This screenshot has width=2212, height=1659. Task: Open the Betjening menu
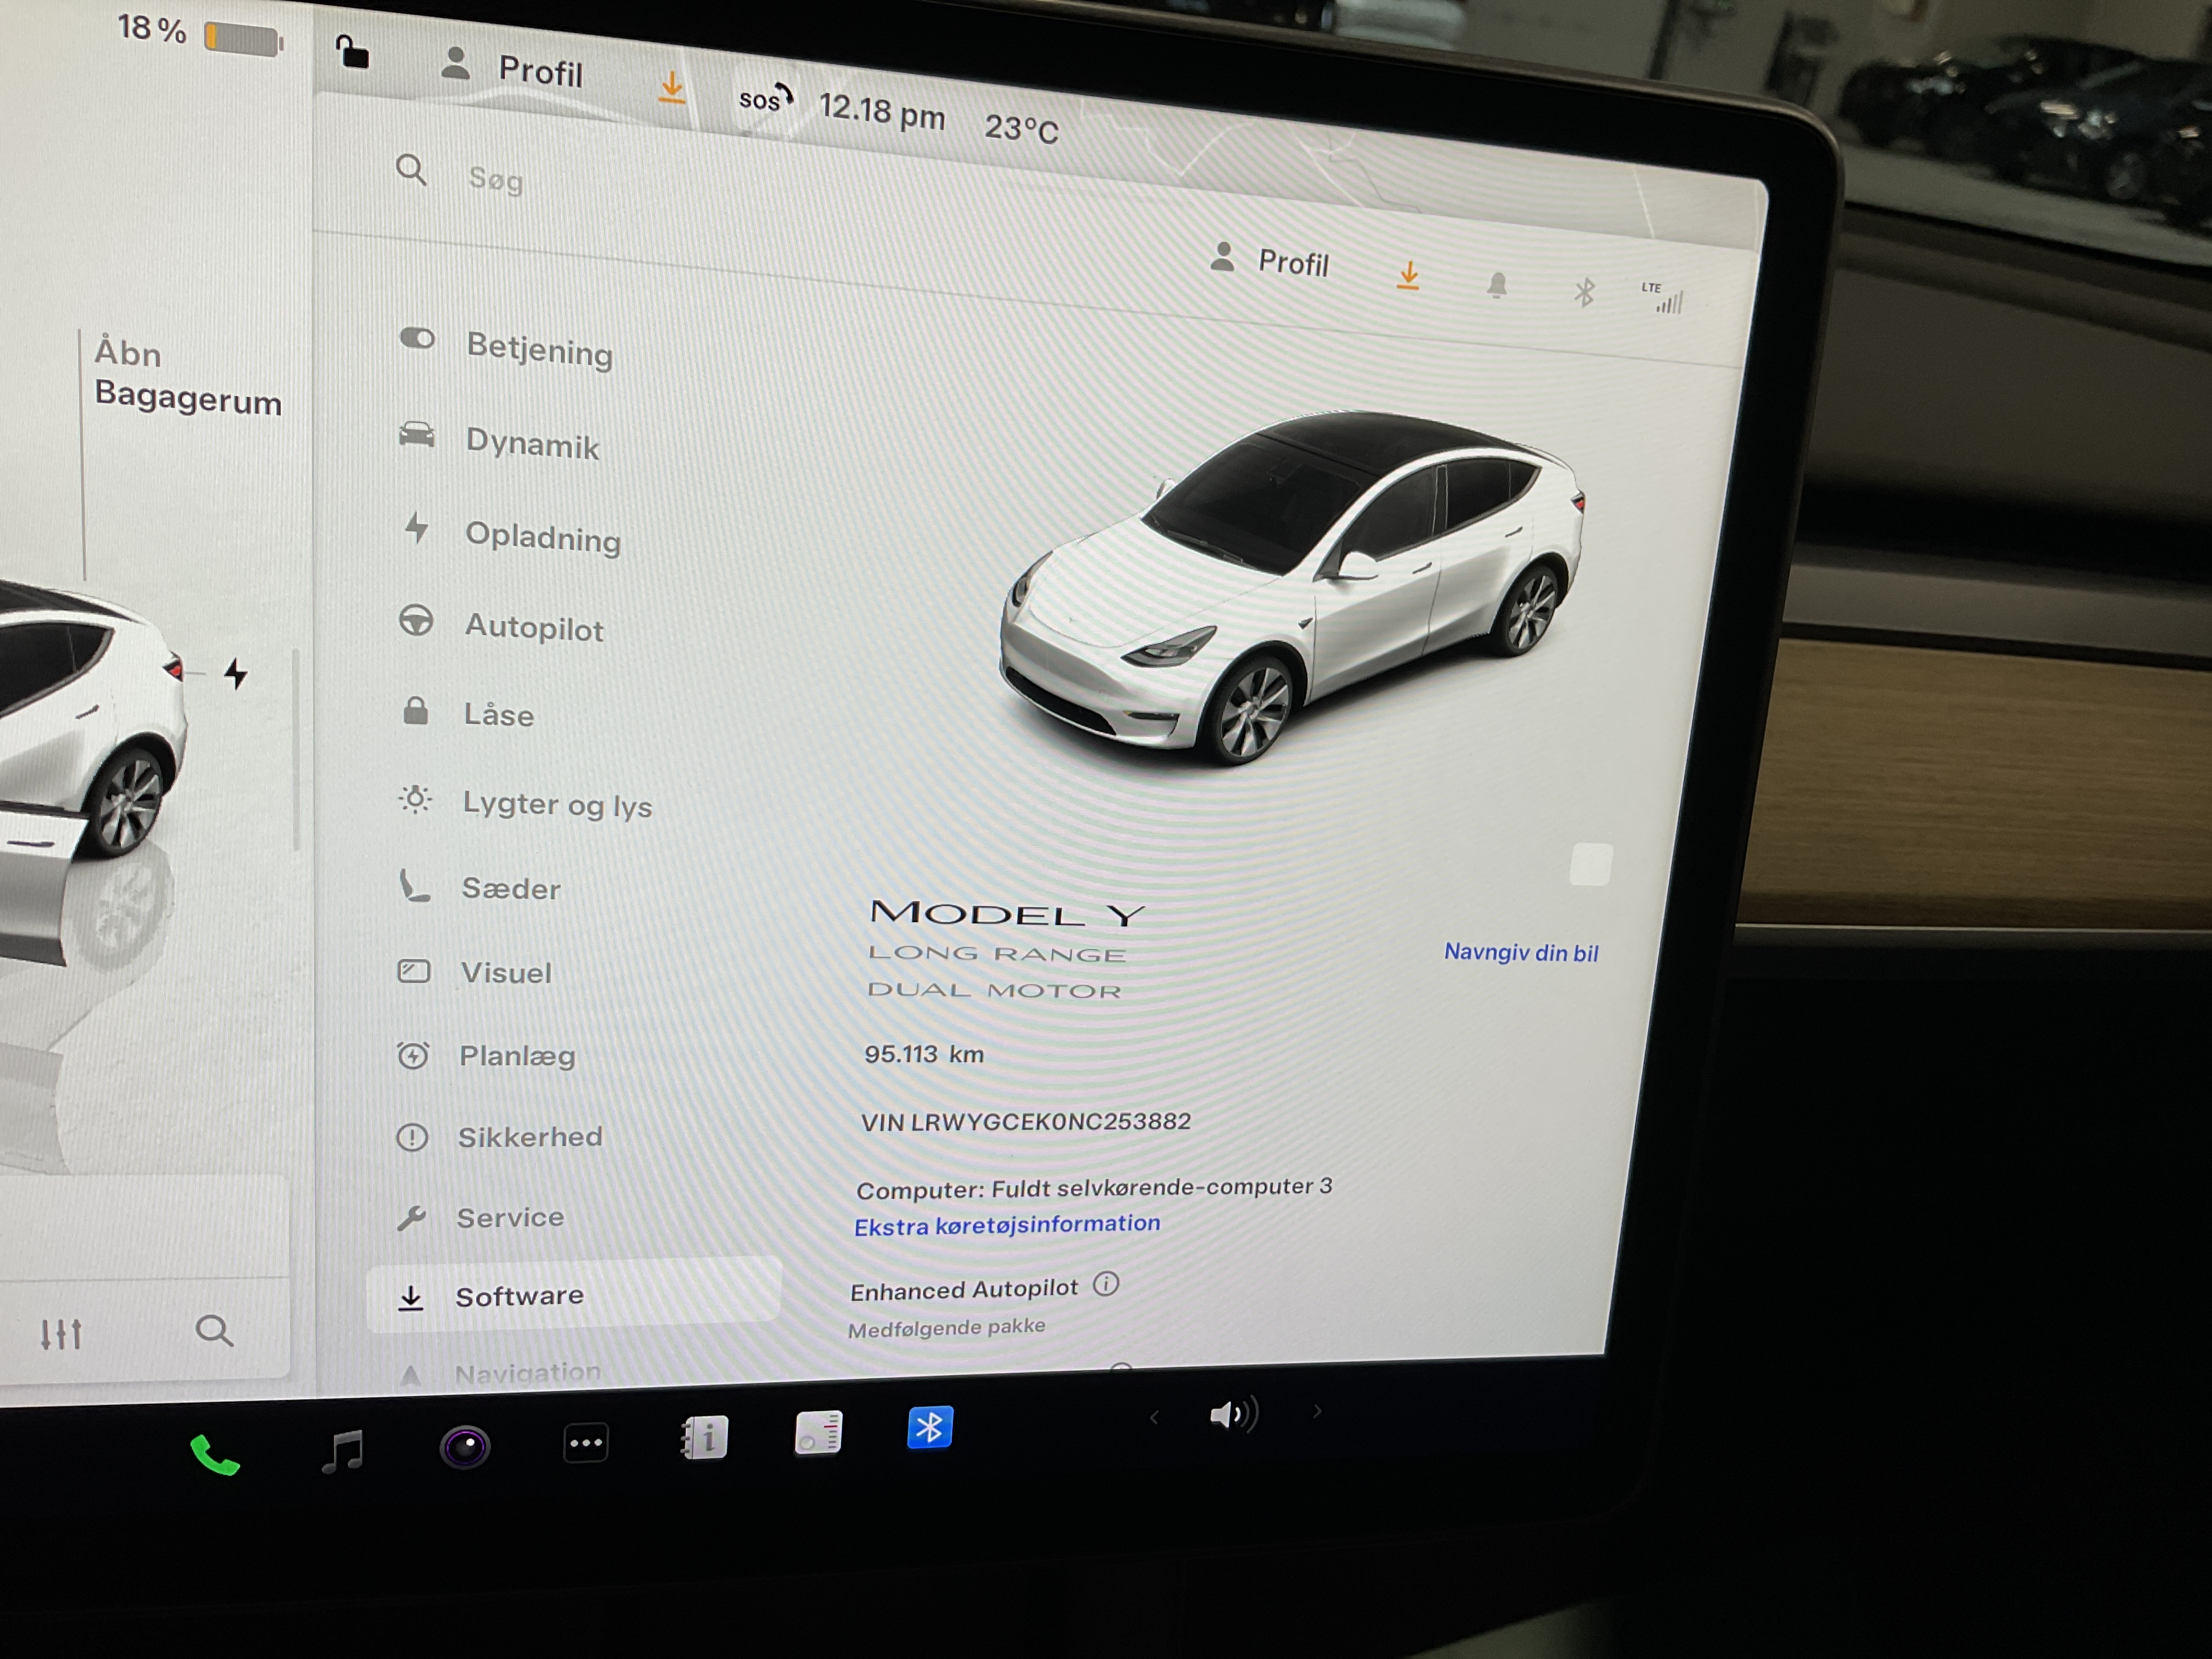[x=506, y=347]
